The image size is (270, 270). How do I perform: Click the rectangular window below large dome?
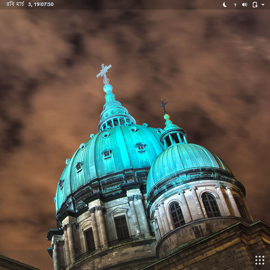(x=122, y=227)
